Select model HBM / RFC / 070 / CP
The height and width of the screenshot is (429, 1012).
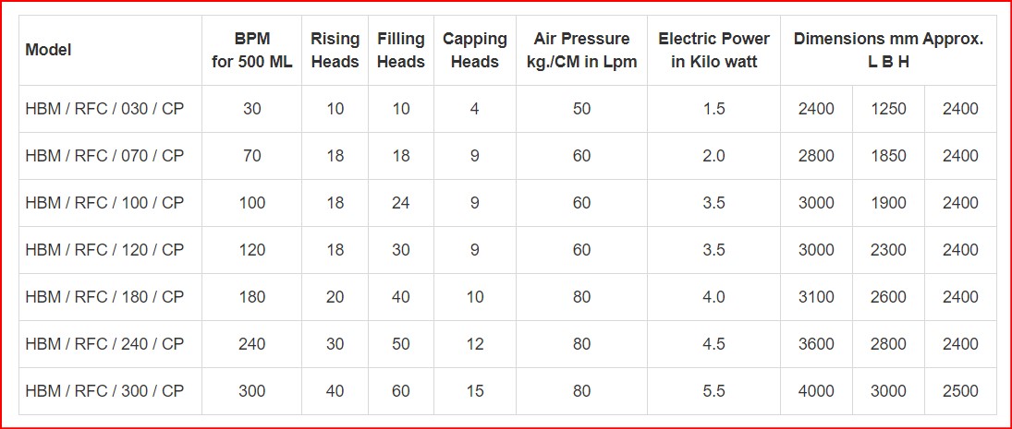click(x=104, y=156)
